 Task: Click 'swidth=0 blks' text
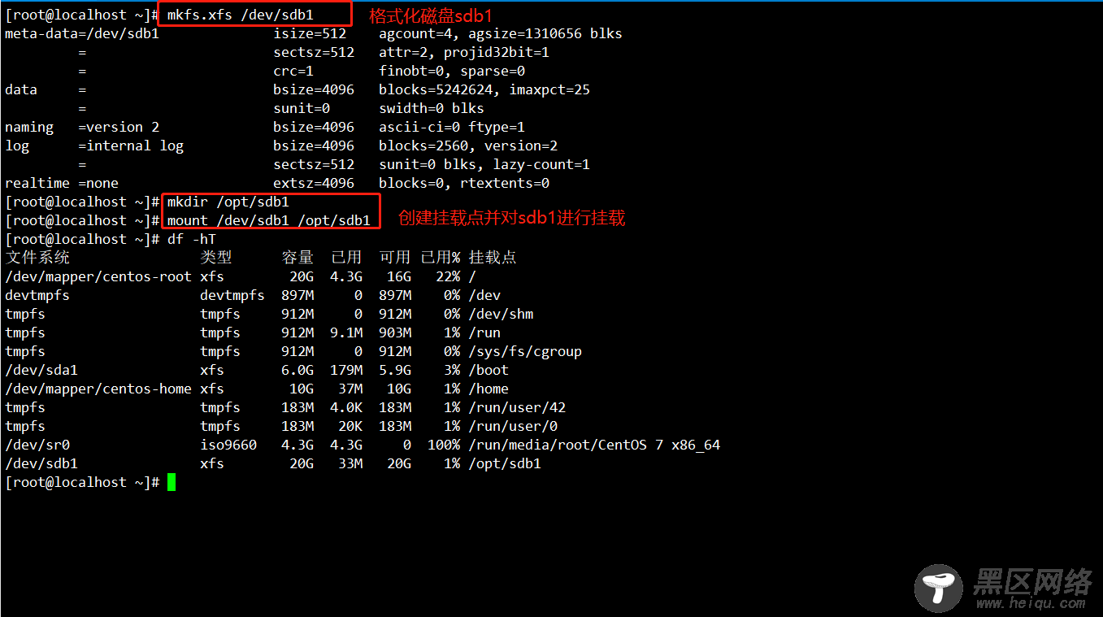[x=432, y=108]
